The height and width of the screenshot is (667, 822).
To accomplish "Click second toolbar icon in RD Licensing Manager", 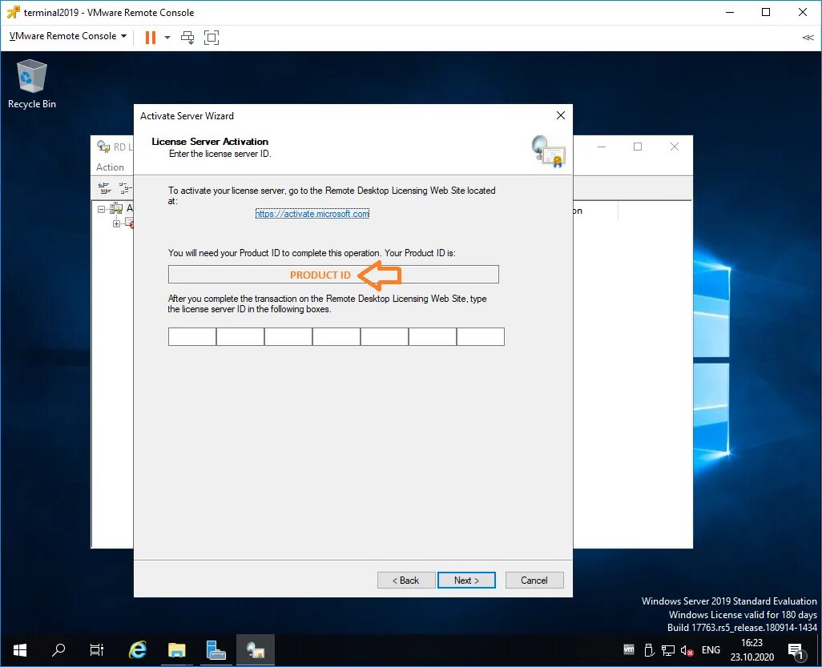I will tap(125, 187).
